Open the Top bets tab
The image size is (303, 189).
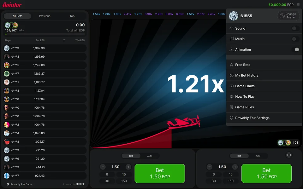click(x=72, y=16)
